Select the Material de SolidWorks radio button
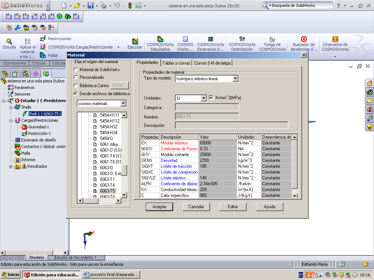 (76, 70)
